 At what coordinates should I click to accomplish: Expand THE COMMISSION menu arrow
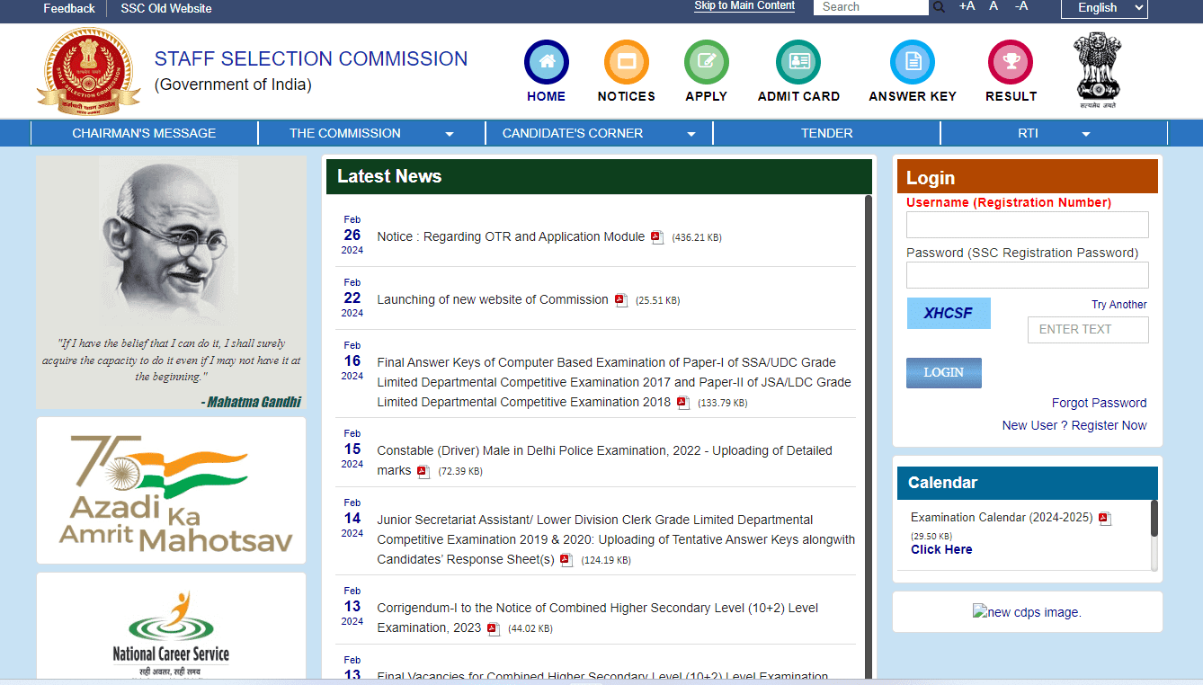pyautogui.click(x=450, y=134)
